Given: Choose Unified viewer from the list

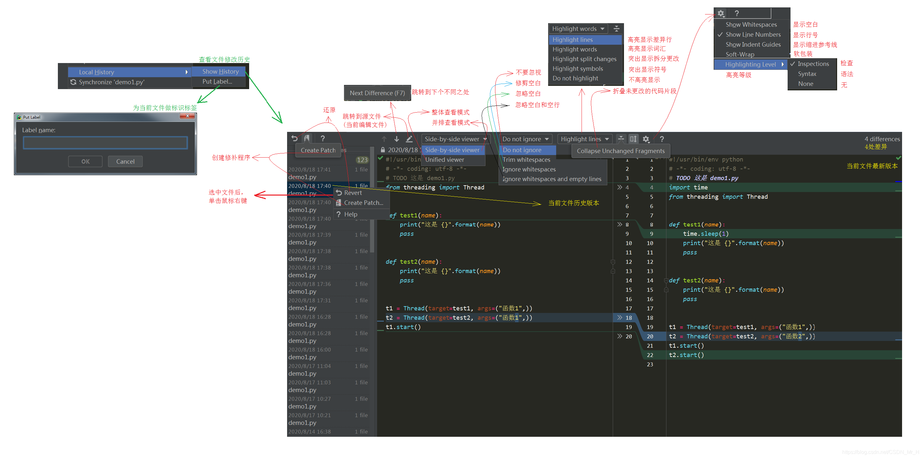Looking at the screenshot, I should click(445, 160).
